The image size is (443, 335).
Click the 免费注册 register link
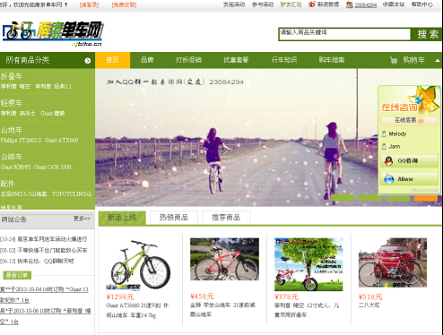pos(124,4)
